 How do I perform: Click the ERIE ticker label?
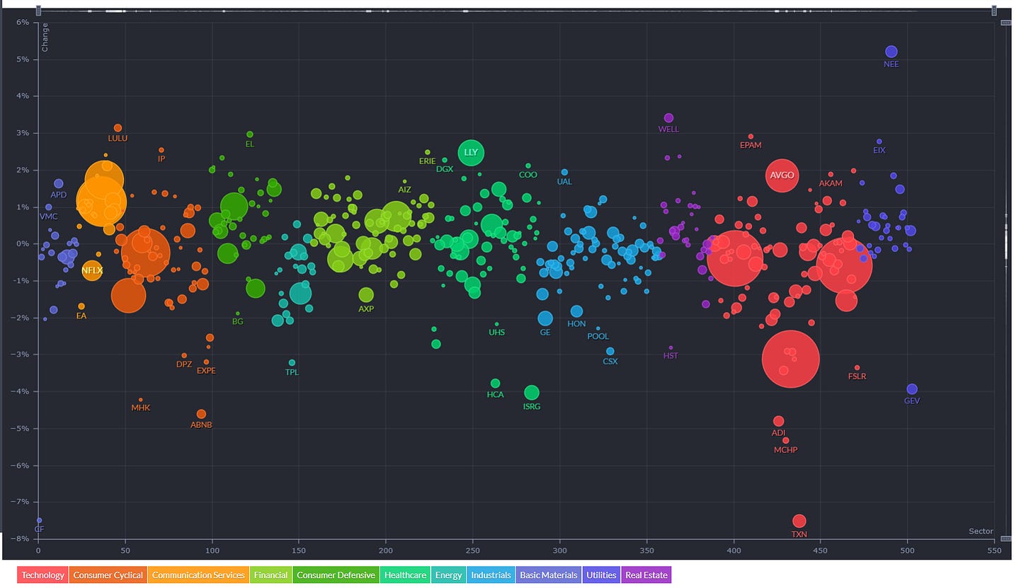tap(428, 161)
